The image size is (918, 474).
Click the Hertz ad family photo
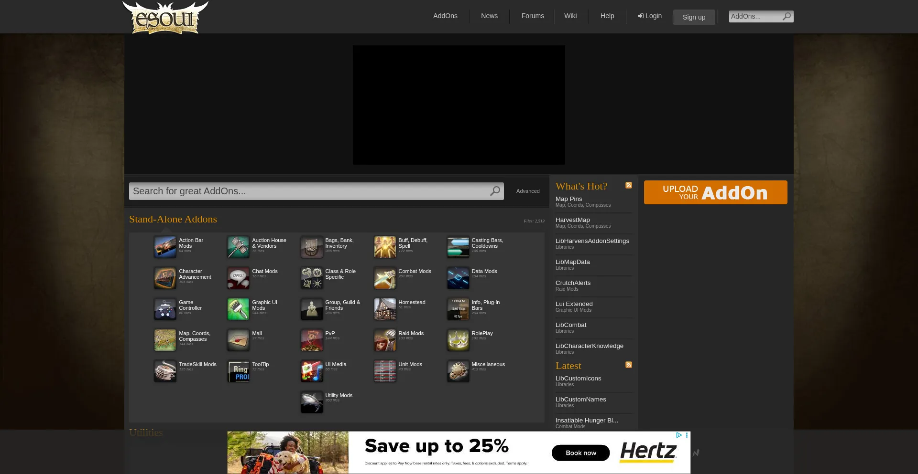(x=288, y=453)
